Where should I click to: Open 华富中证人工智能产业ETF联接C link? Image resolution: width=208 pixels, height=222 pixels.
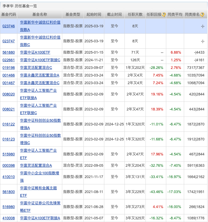click(x=38, y=109)
